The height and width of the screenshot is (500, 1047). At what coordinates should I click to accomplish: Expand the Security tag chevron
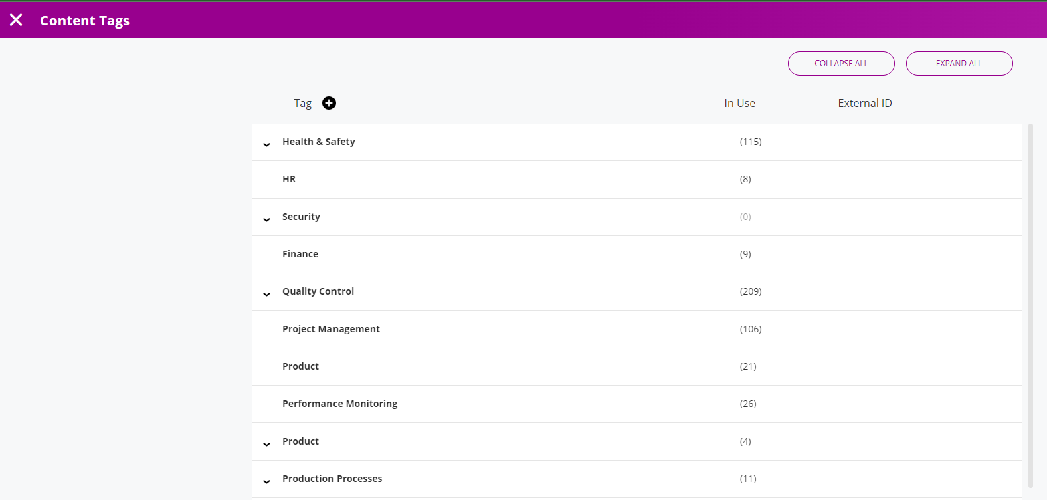click(x=266, y=218)
